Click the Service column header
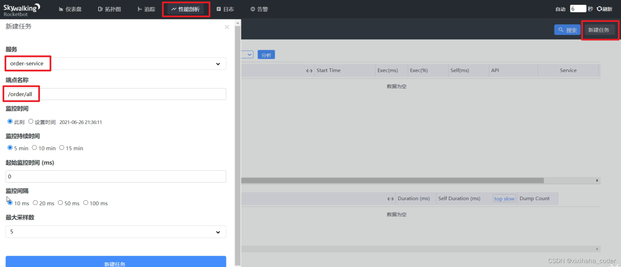This screenshot has height=267, width=621. pos(568,70)
